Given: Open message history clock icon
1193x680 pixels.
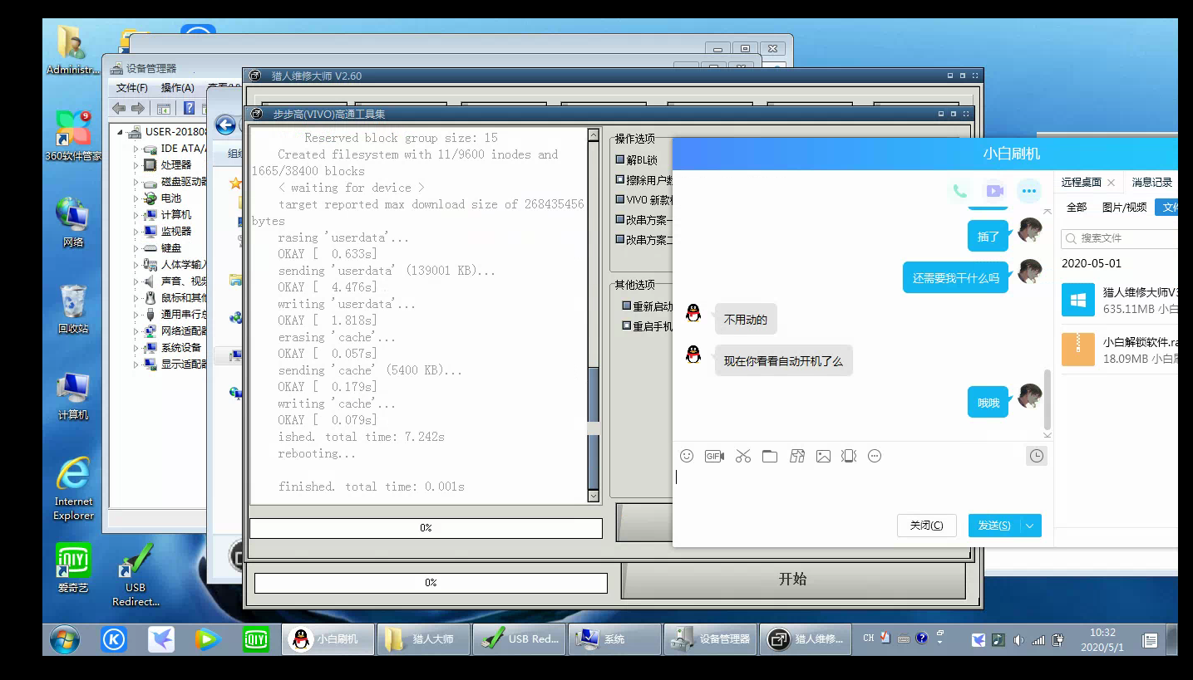Looking at the screenshot, I should click(x=1036, y=456).
